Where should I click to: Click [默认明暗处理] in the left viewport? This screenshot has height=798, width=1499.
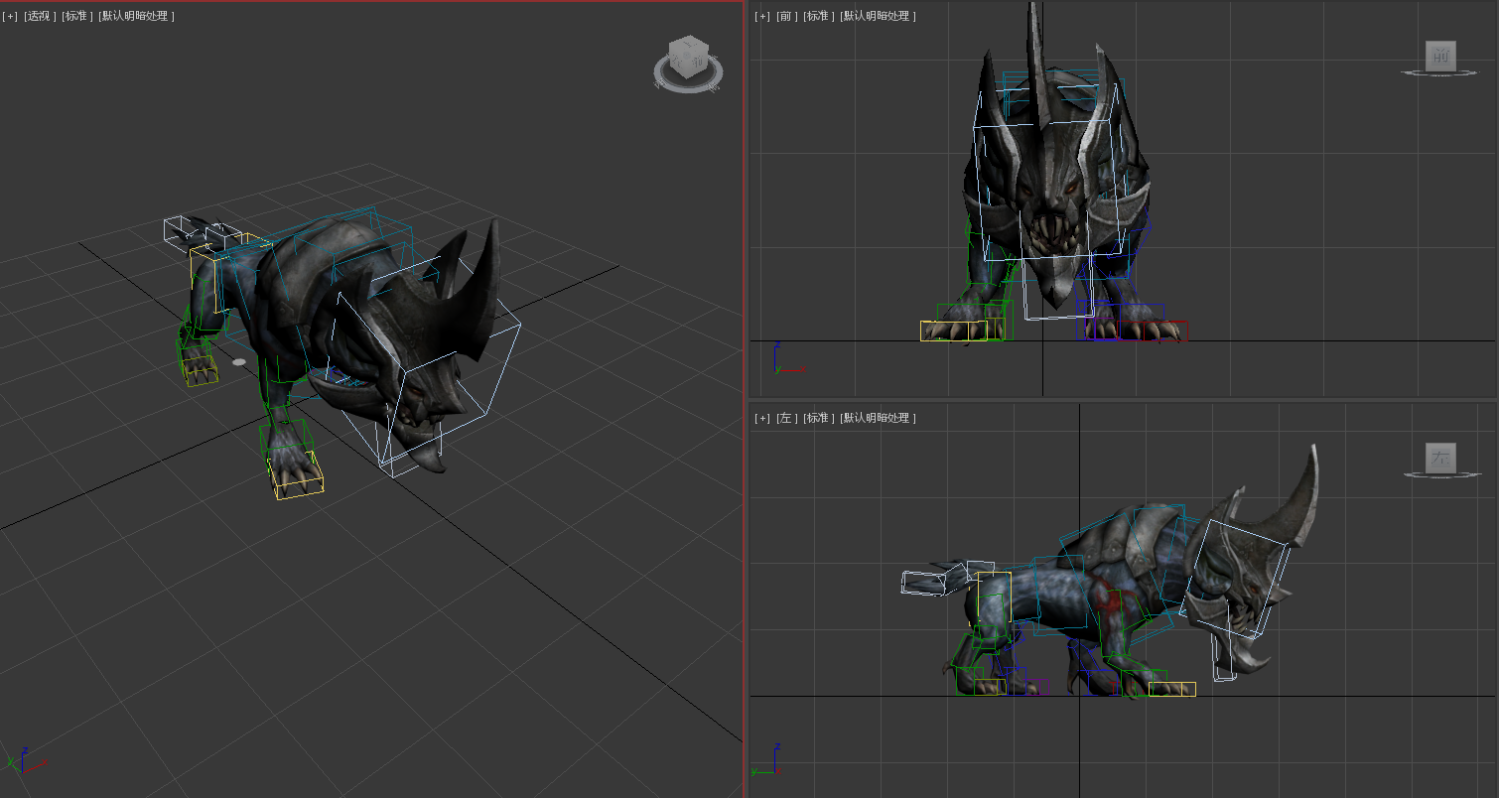[x=878, y=418]
